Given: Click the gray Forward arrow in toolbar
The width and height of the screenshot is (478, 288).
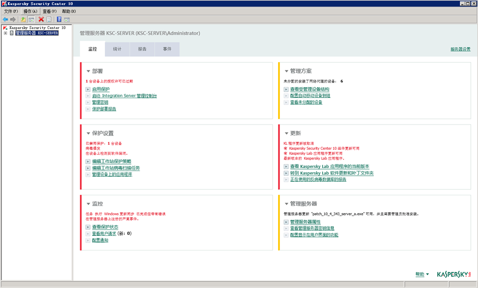Looking at the screenshot, I should (13, 20).
